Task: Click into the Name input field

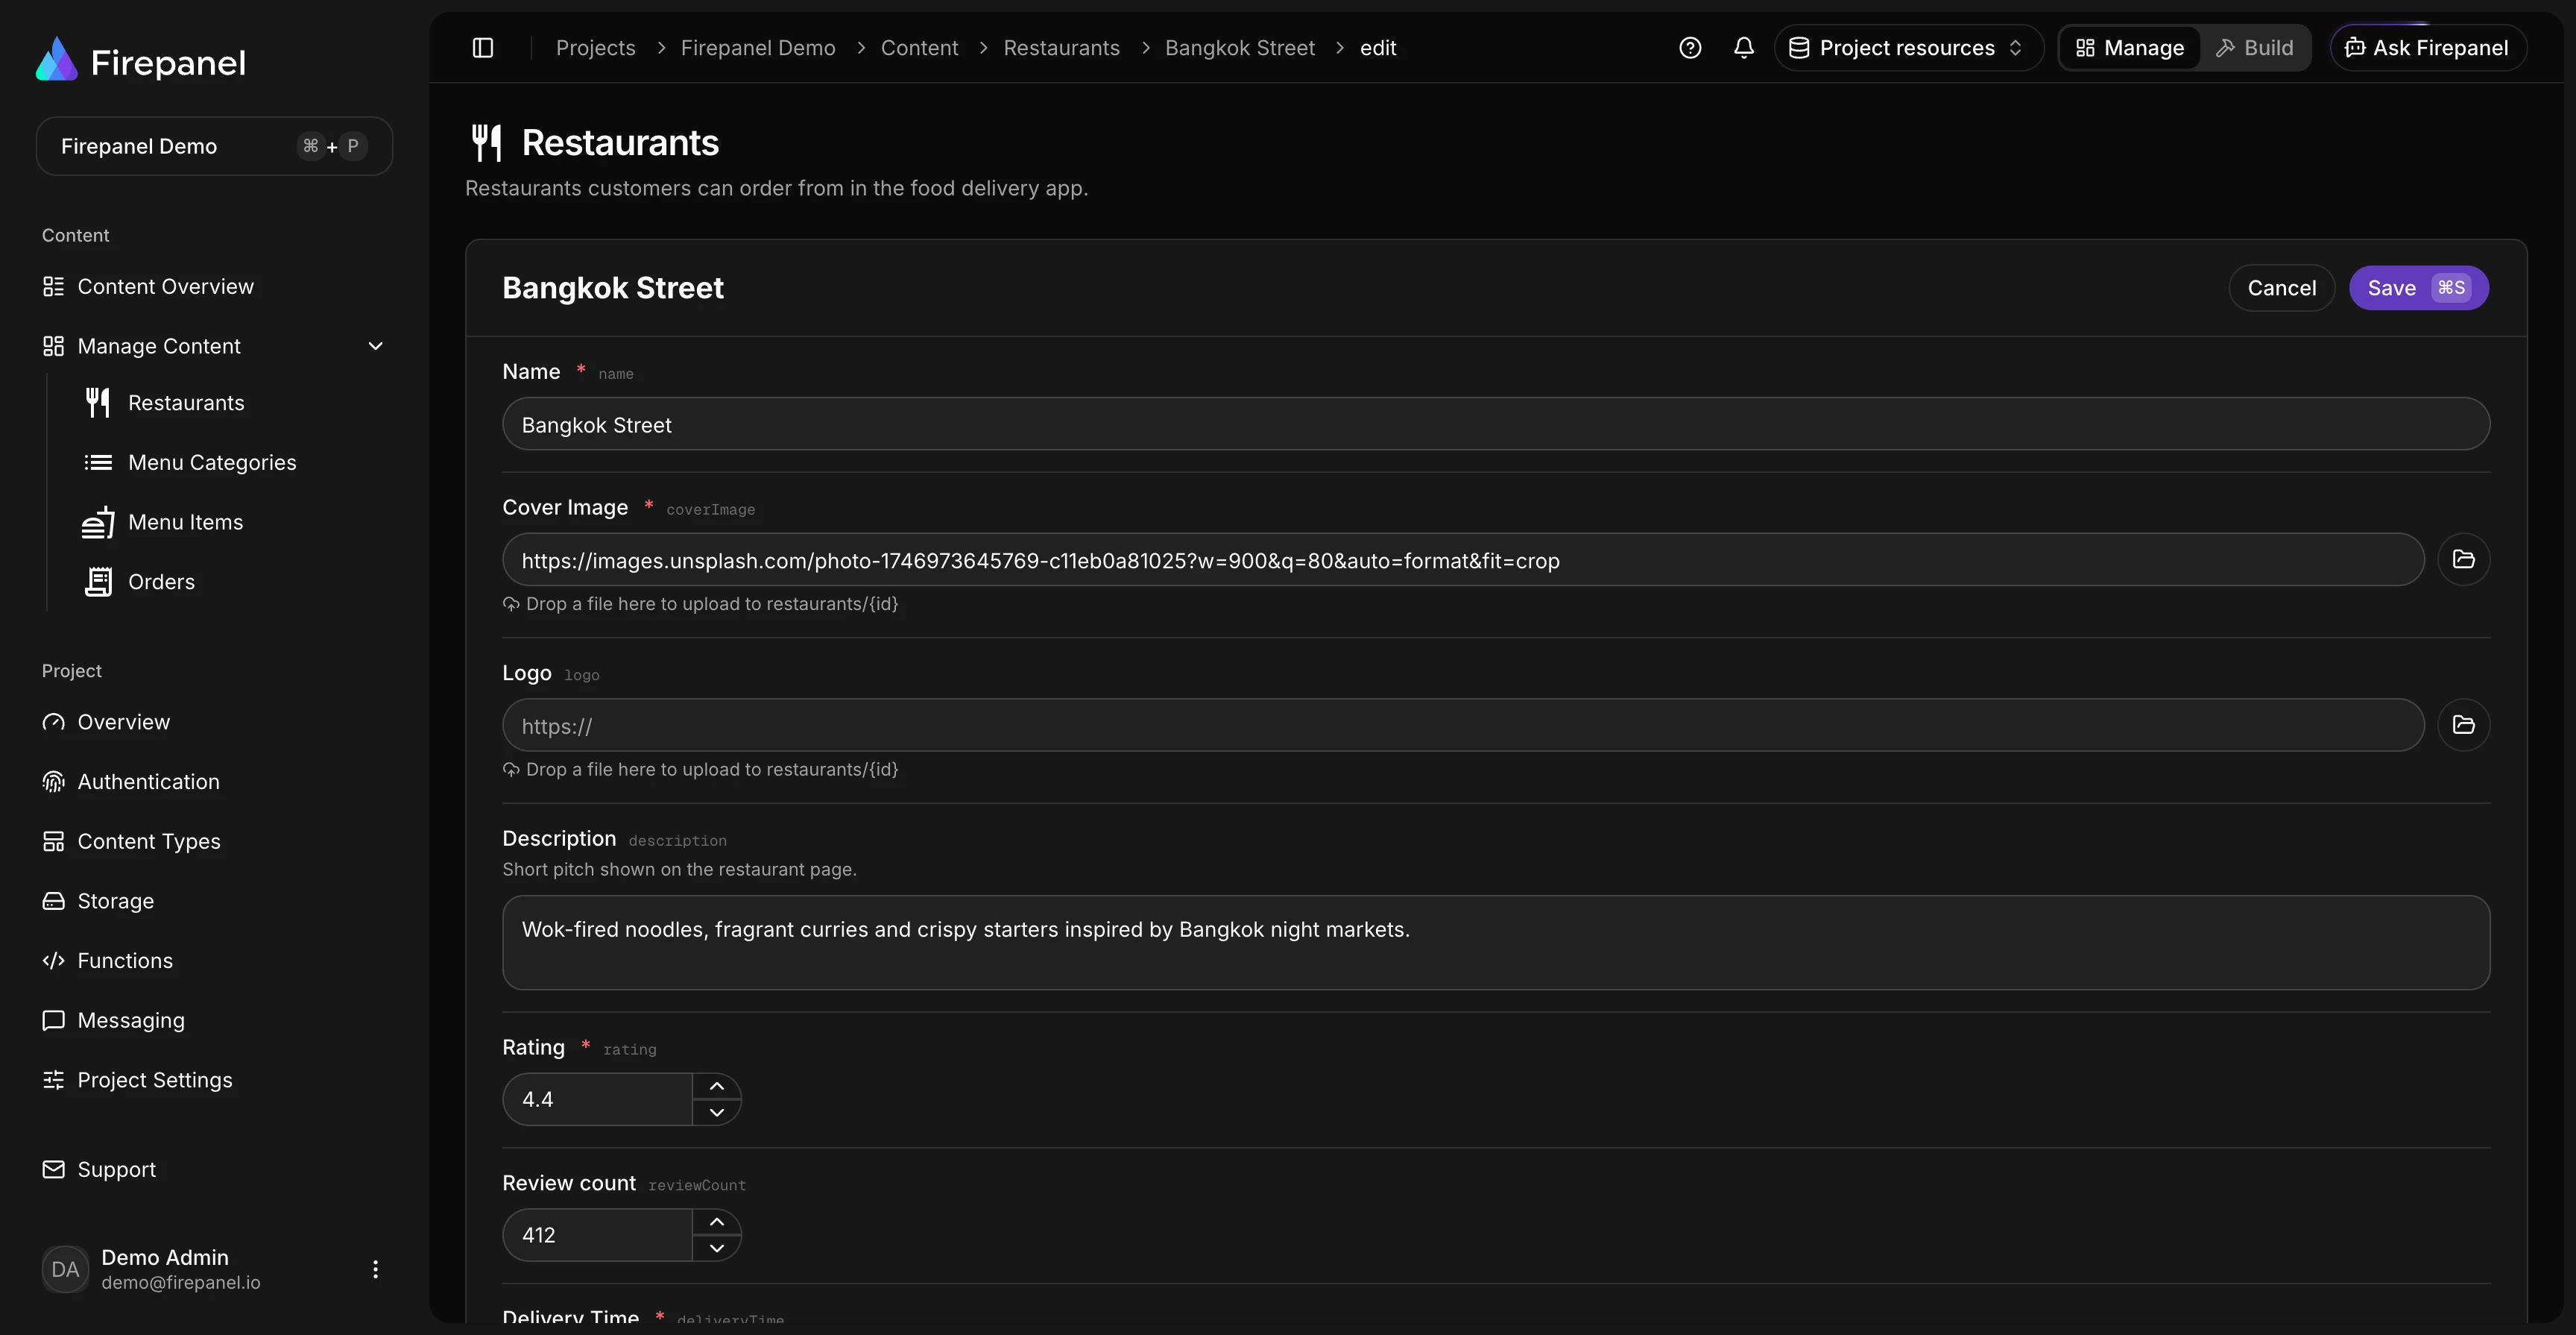Action: pos(1496,424)
